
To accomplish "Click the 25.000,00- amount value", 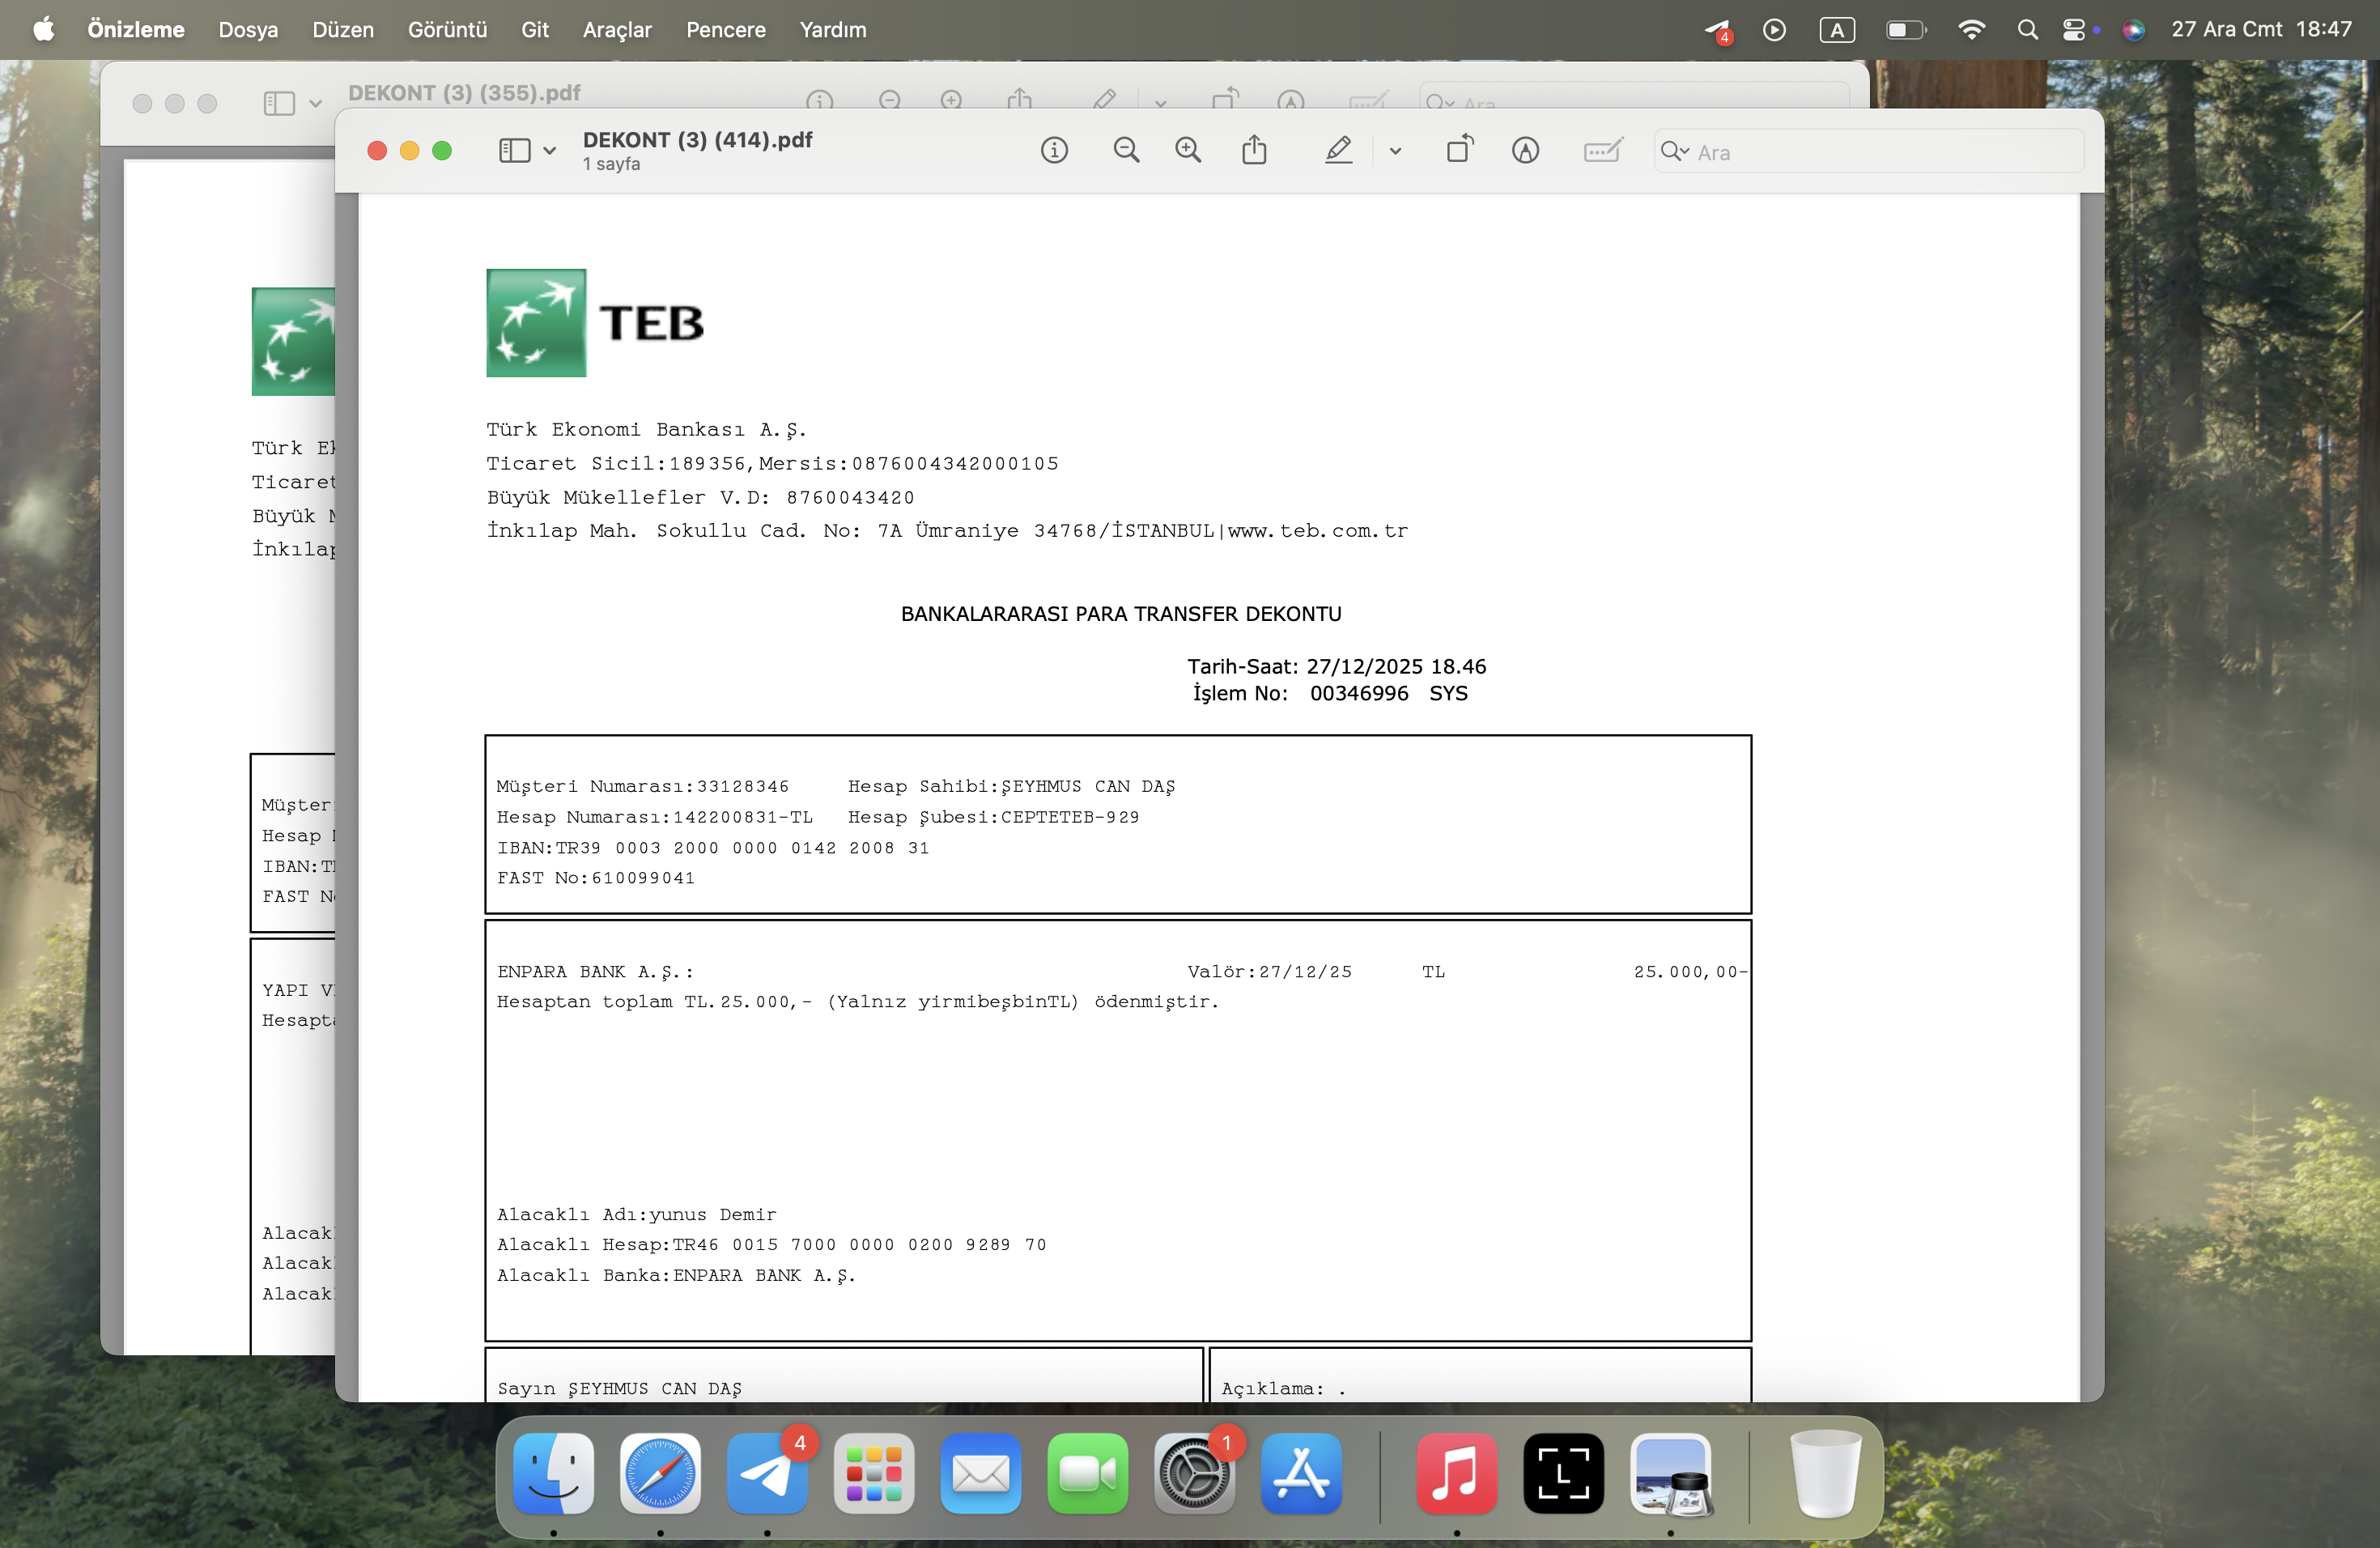I will coord(1690,972).
